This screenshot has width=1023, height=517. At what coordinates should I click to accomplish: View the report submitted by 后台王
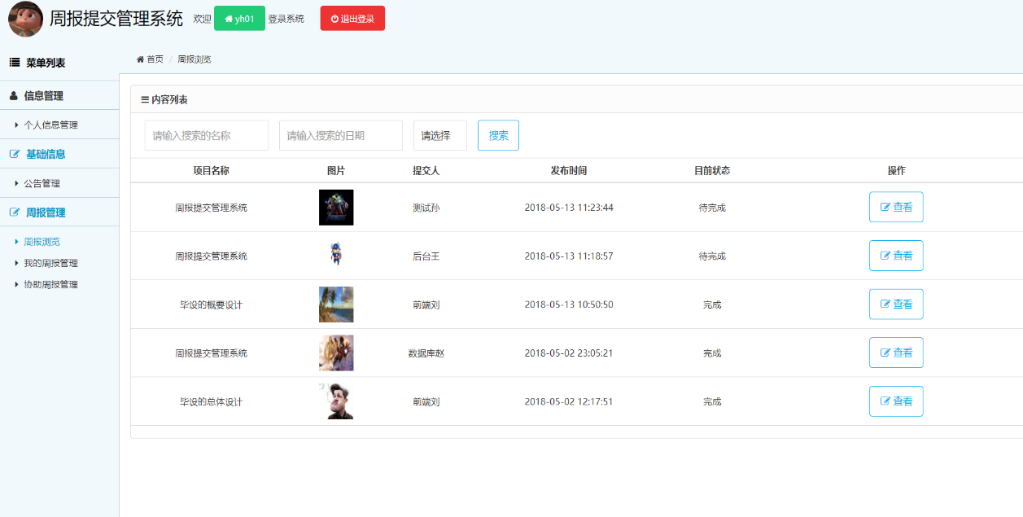[x=896, y=256]
